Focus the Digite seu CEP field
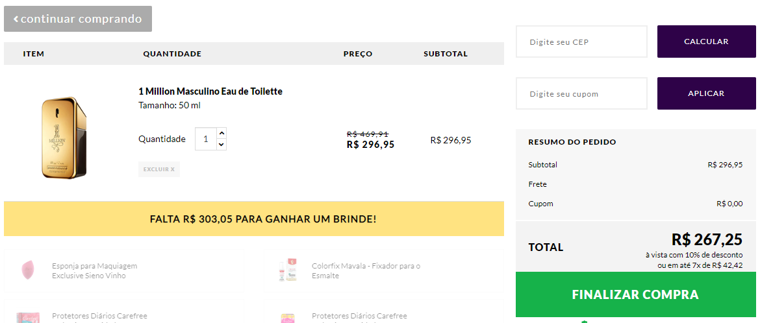This screenshot has height=323, width=760. point(581,42)
